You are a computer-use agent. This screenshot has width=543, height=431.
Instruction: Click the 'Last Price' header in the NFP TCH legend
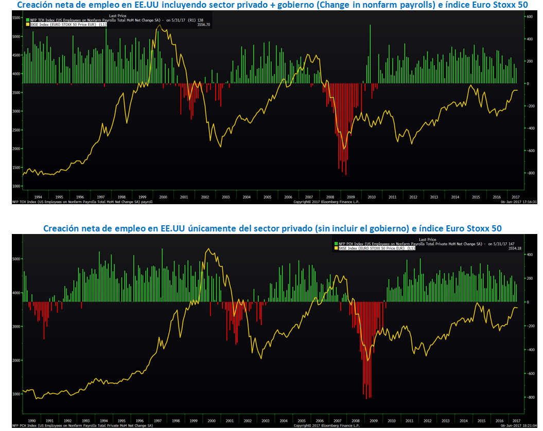(x=118, y=16)
